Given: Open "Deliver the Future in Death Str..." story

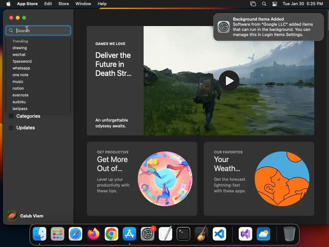Looking at the screenshot, I should 113,64.
